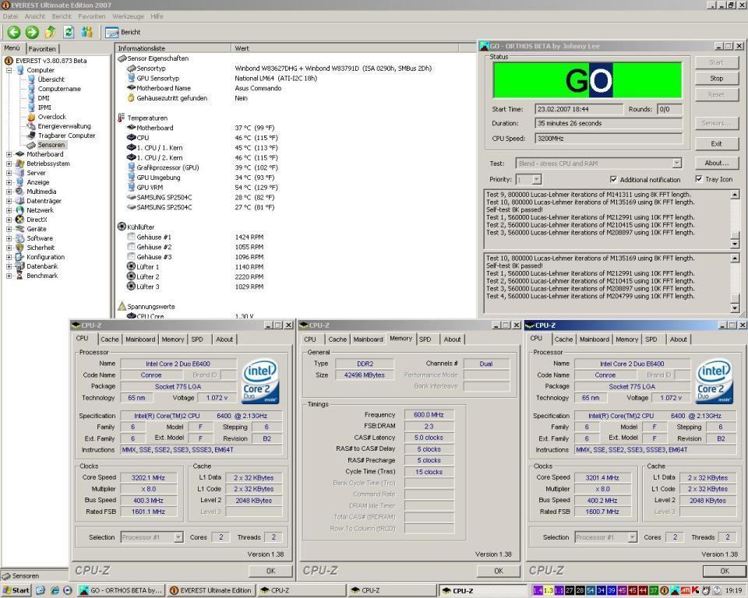
Task: Select Computername tree entry
Action: point(59,89)
